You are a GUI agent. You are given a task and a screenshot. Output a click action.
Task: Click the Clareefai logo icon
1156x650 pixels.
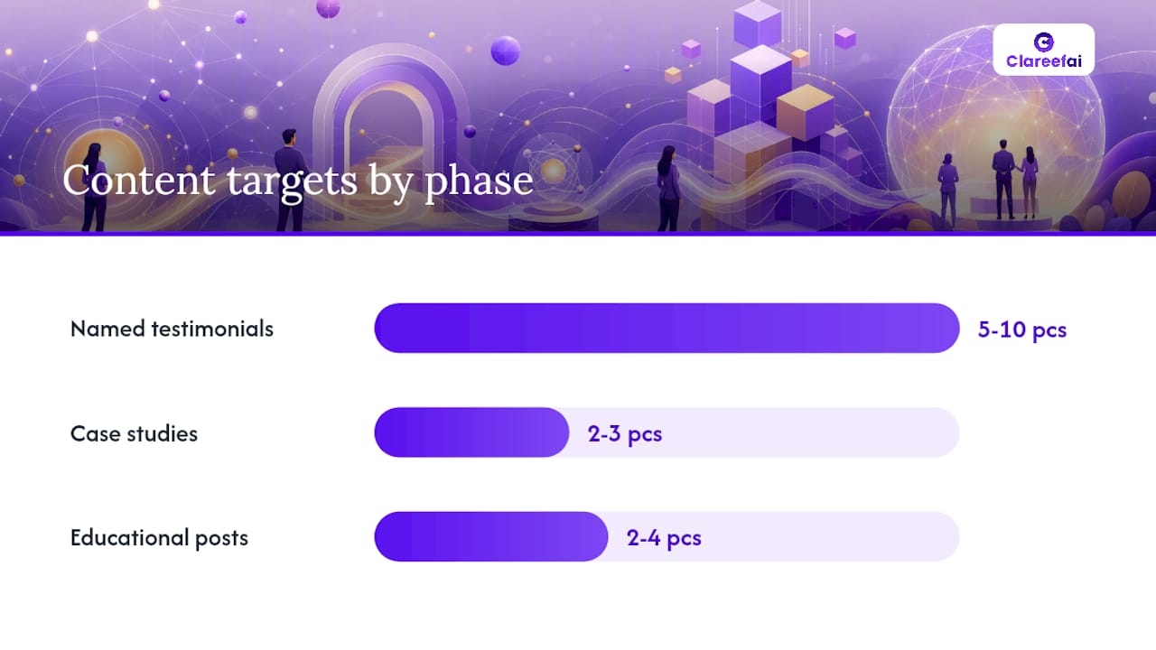coord(1043,42)
